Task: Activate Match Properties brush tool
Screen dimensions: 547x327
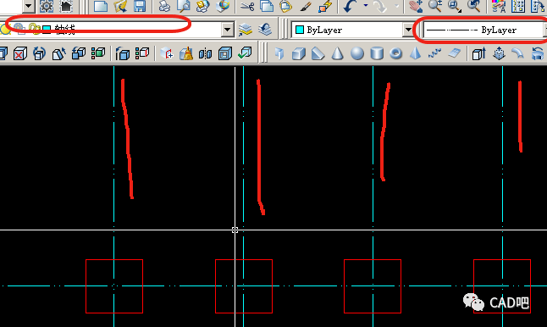Action: (x=306, y=6)
